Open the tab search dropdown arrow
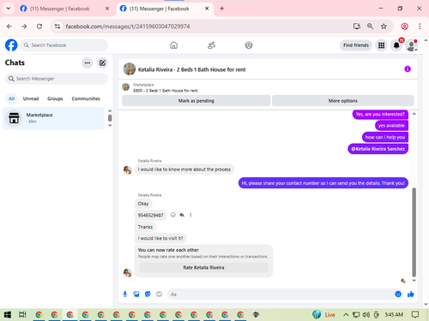 point(9,9)
